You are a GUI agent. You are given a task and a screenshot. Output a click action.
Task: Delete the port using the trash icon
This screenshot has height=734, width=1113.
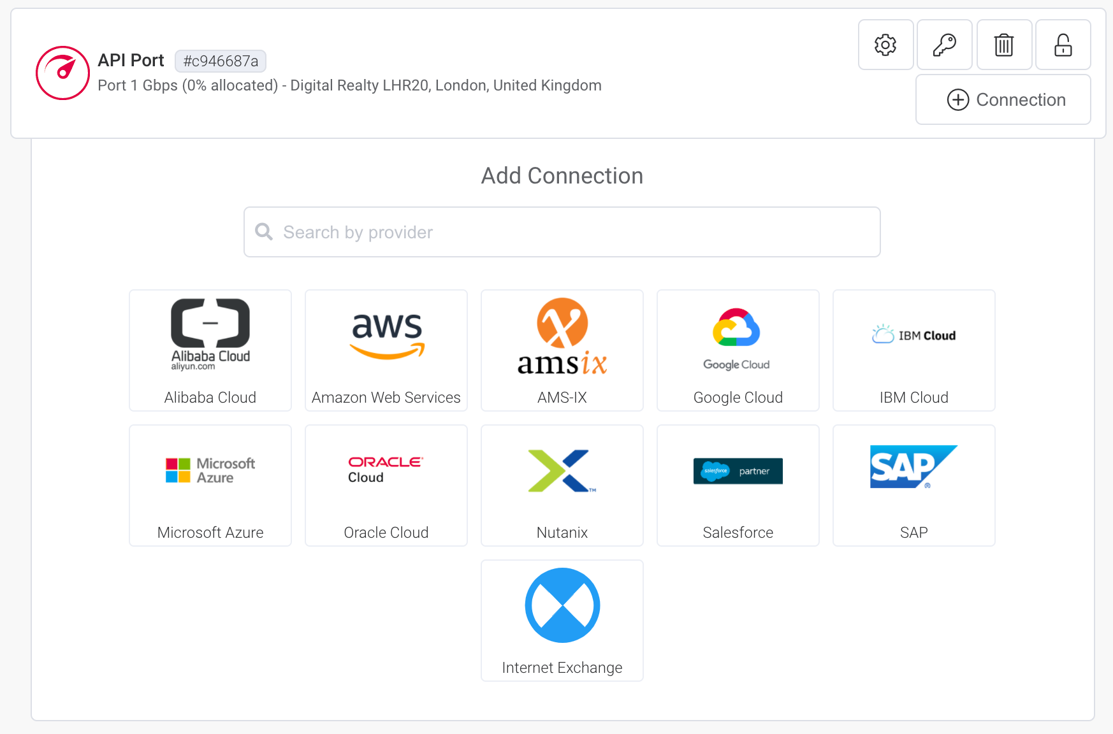1004,45
